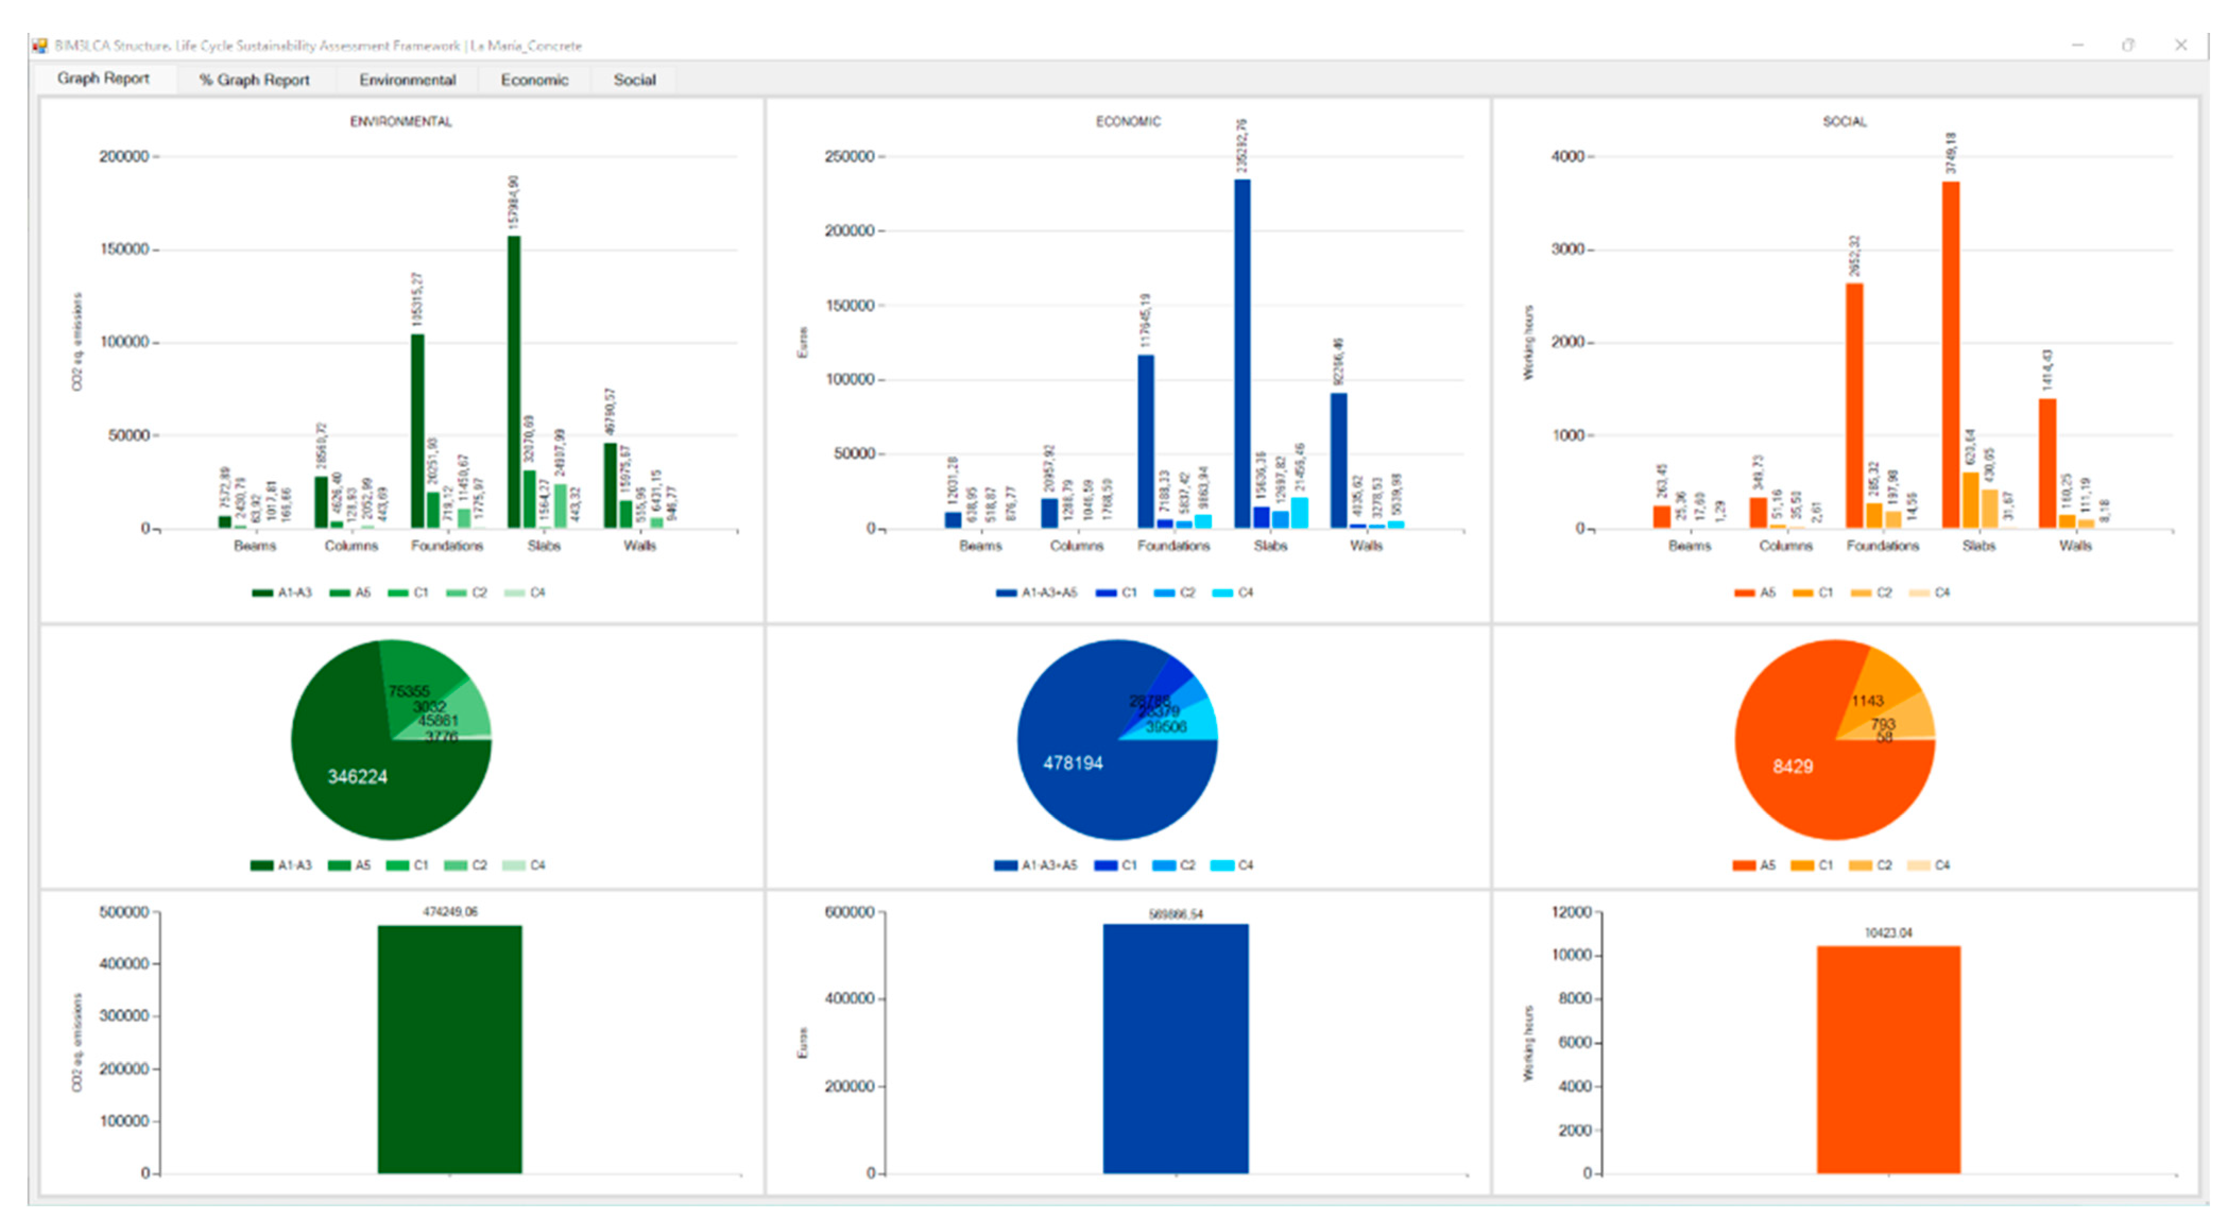Select the Social tab
This screenshot has width=2228, height=1227.
(x=634, y=80)
